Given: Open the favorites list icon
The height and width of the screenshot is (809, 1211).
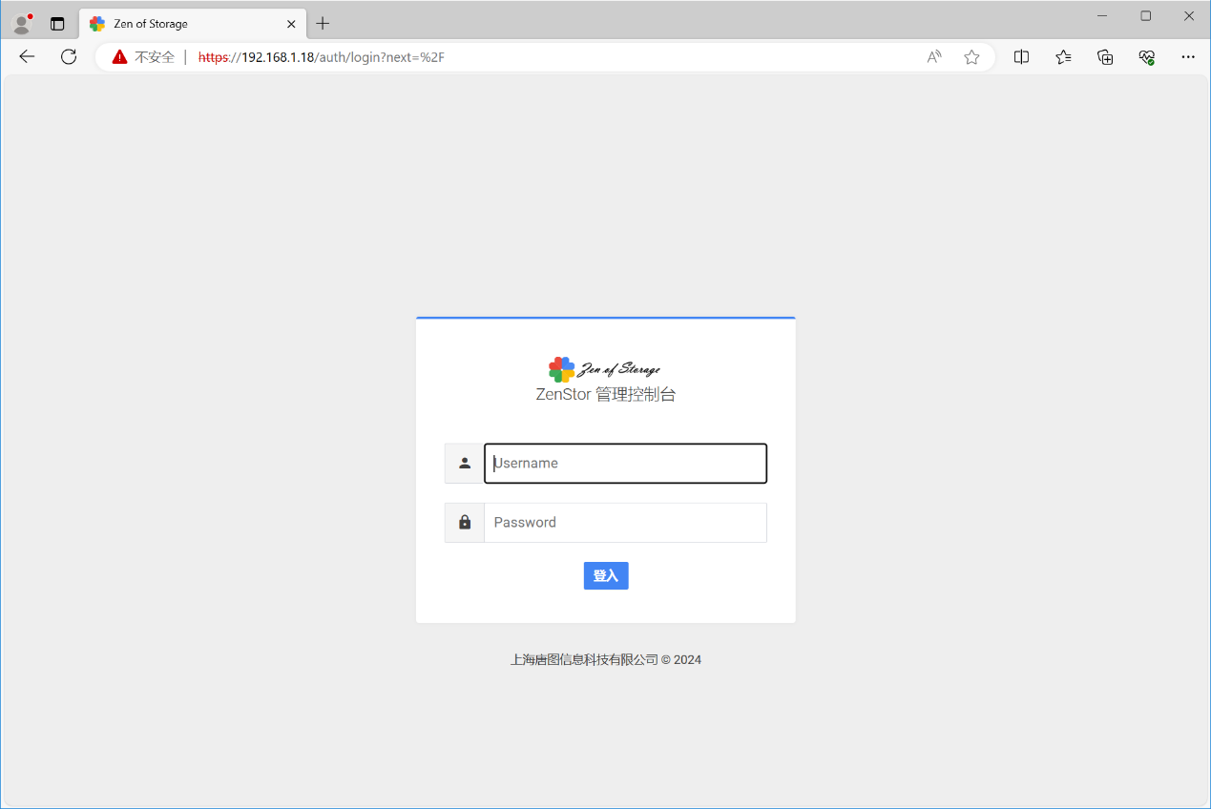Looking at the screenshot, I should 1063,57.
